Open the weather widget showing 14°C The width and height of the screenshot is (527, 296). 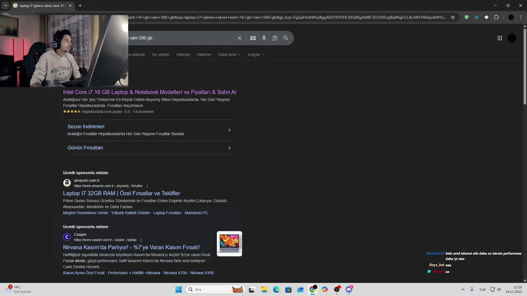18,289
